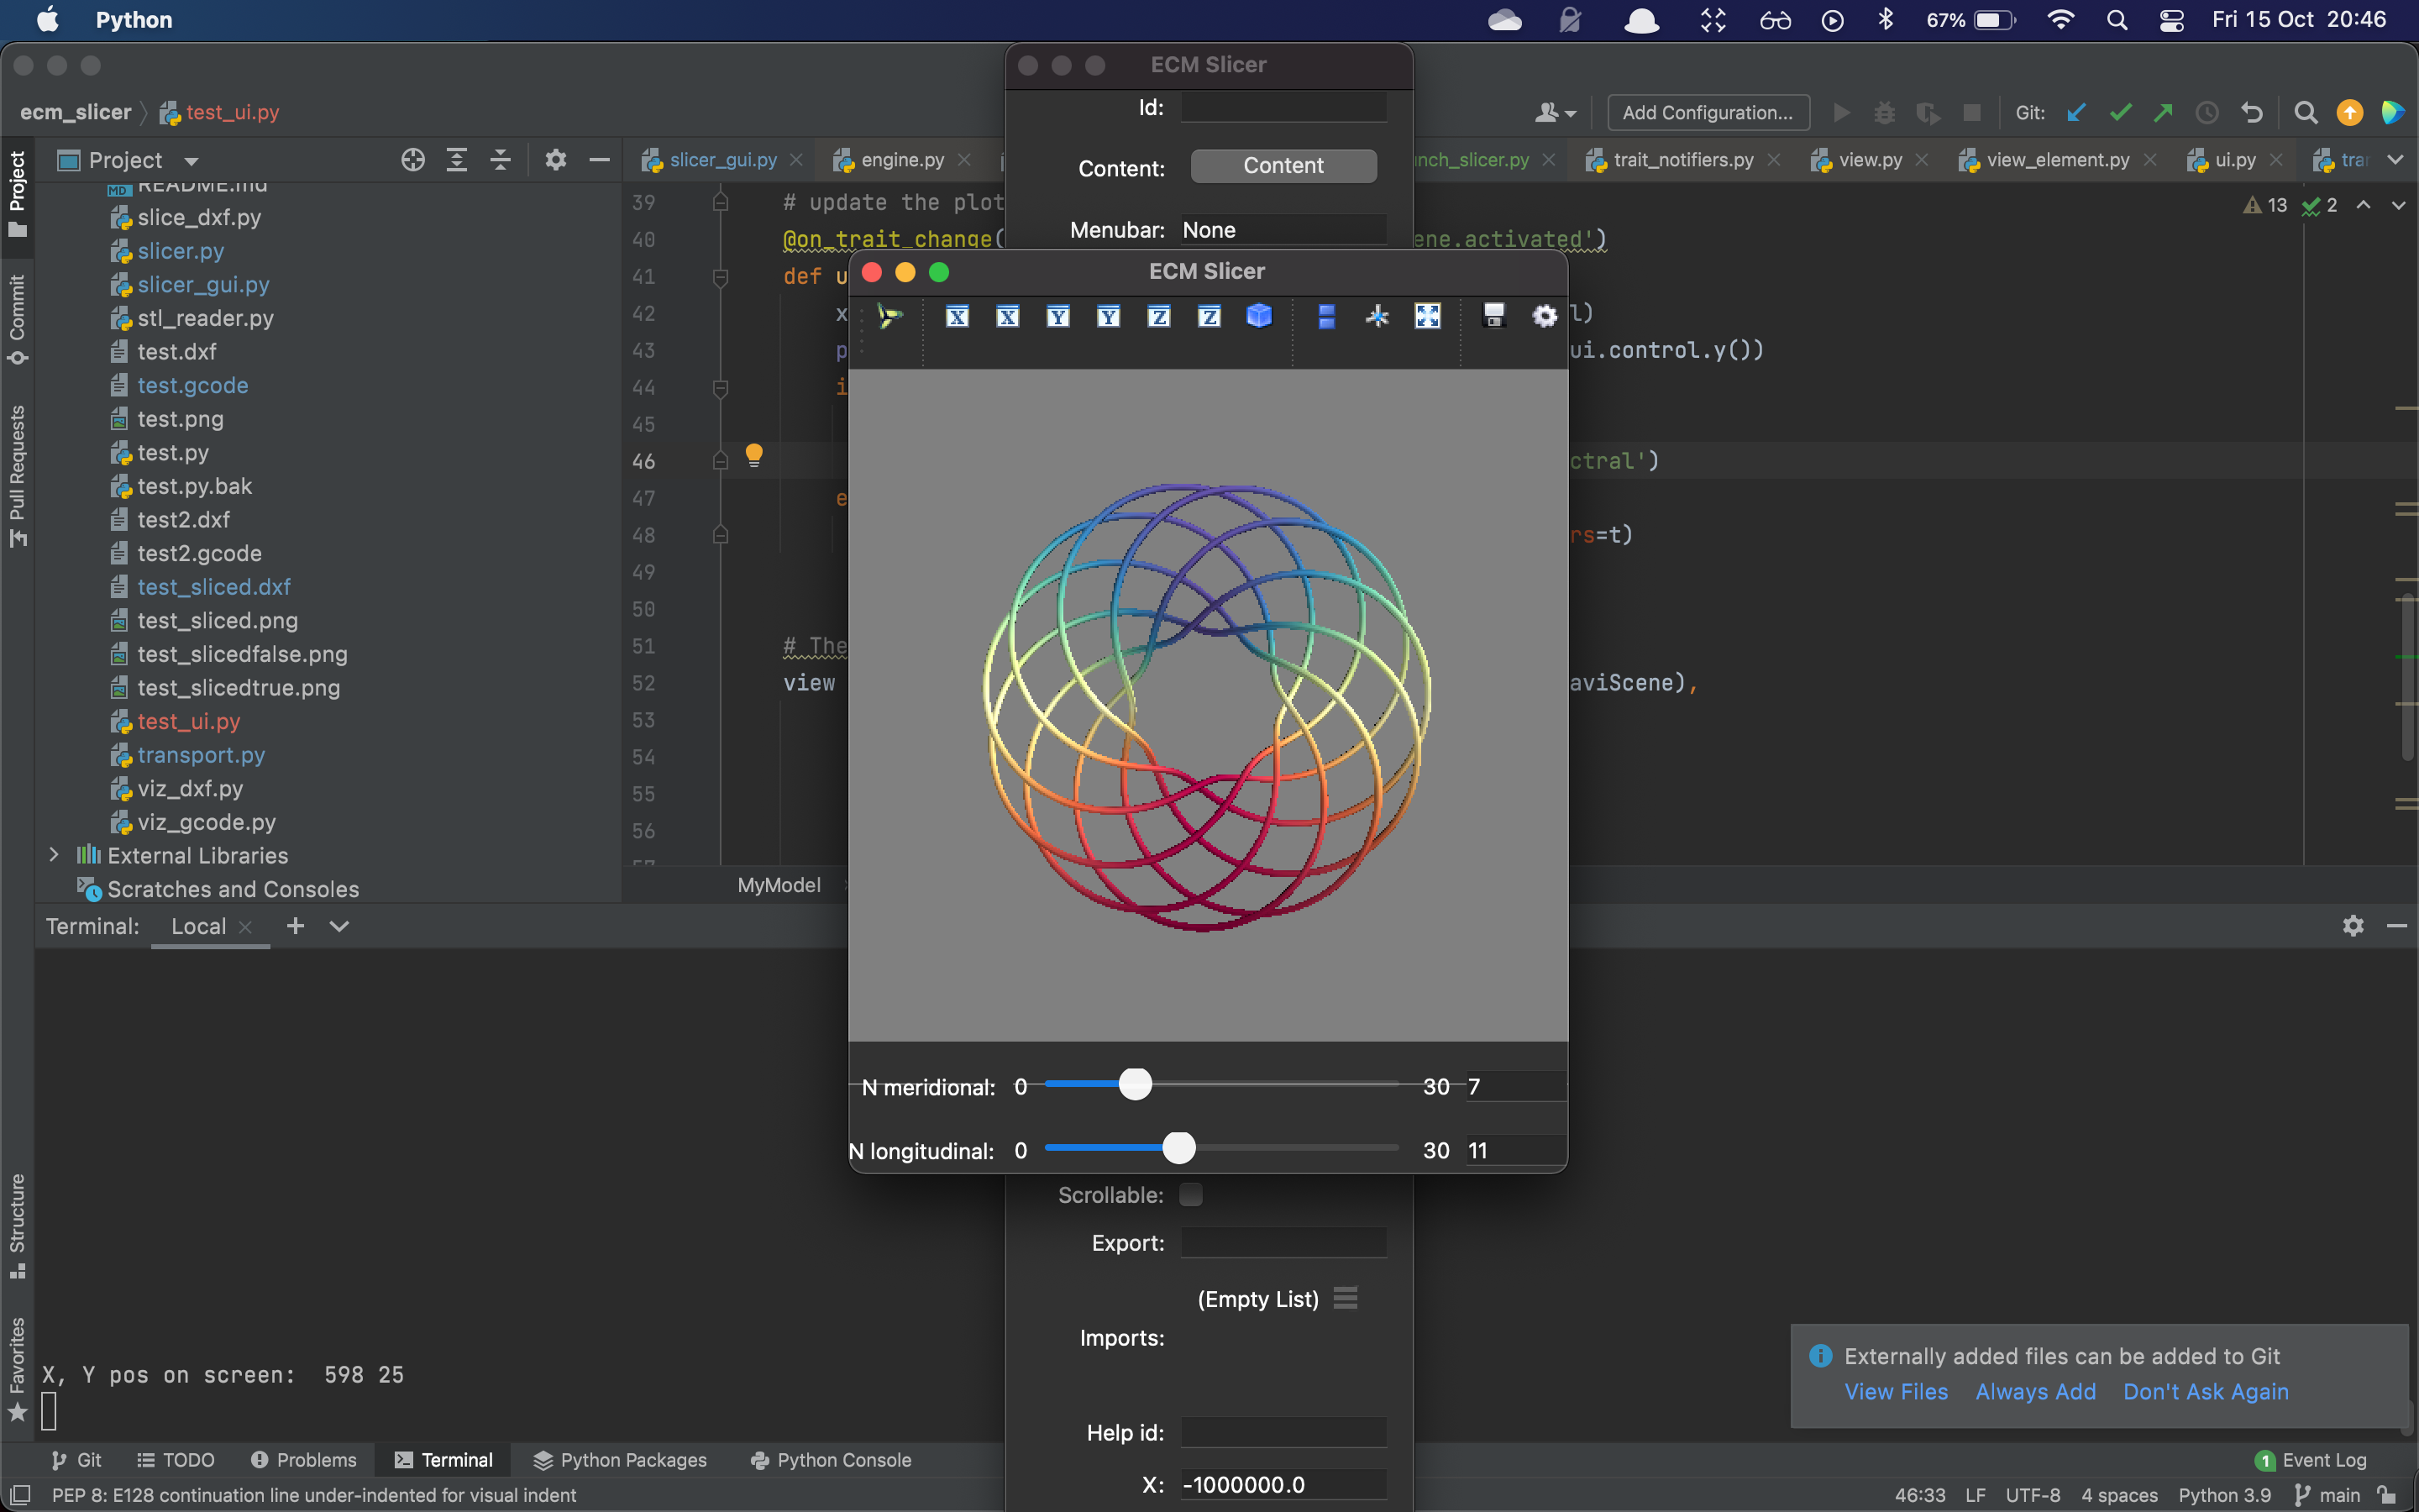Select view along X axis in Mayavi toolbar
The width and height of the screenshot is (2419, 1512).
pyautogui.click(x=957, y=316)
